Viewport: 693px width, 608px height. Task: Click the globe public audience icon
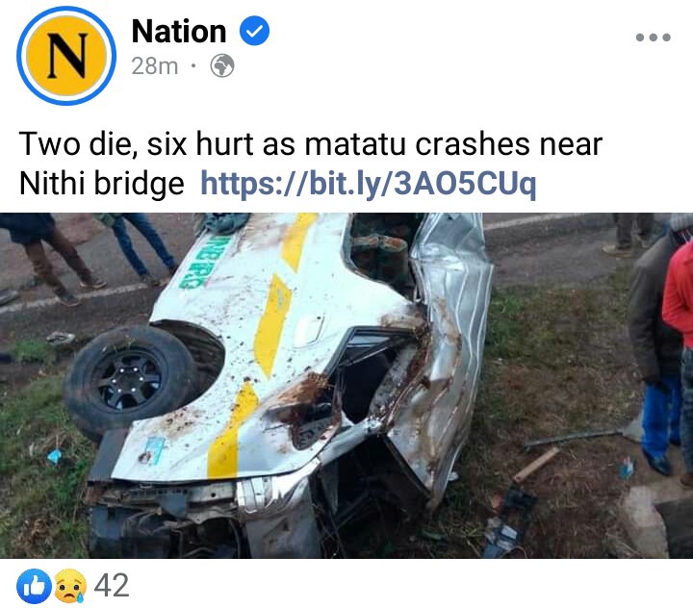click(x=222, y=65)
